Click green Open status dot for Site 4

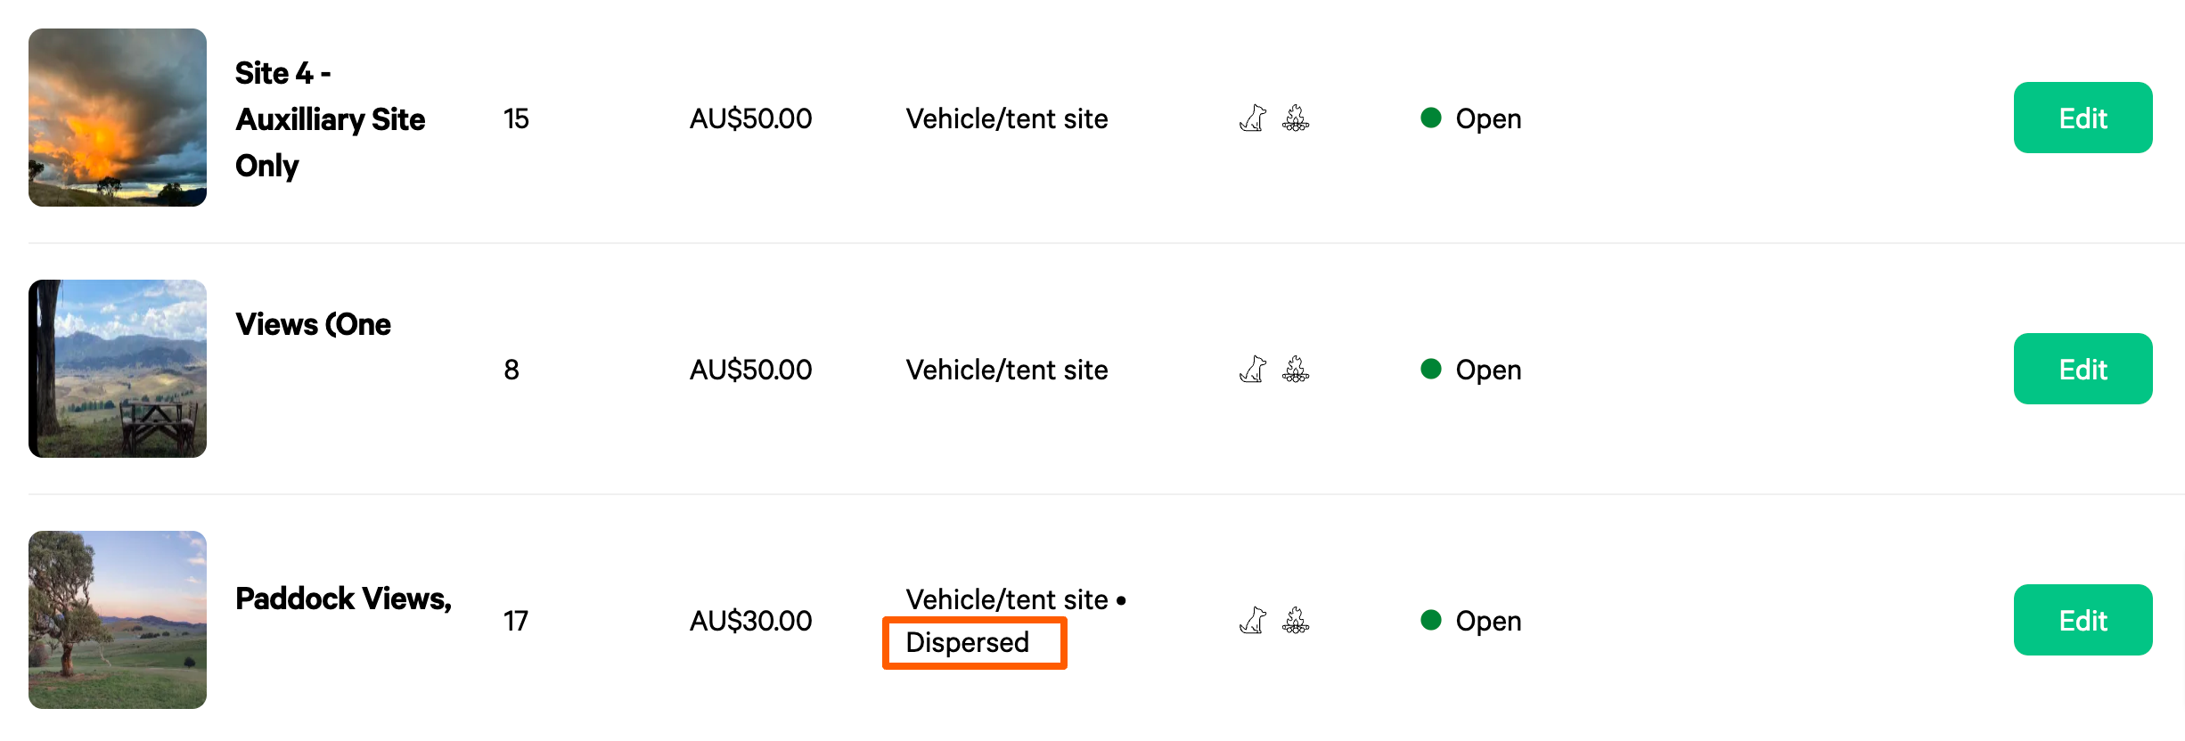click(x=1431, y=118)
